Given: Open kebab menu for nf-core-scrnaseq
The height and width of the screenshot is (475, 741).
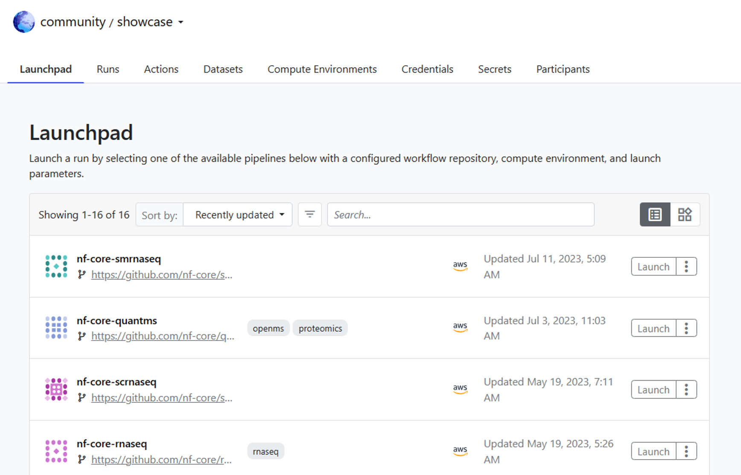Looking at the screenshot, I should (x=686, y=390).
